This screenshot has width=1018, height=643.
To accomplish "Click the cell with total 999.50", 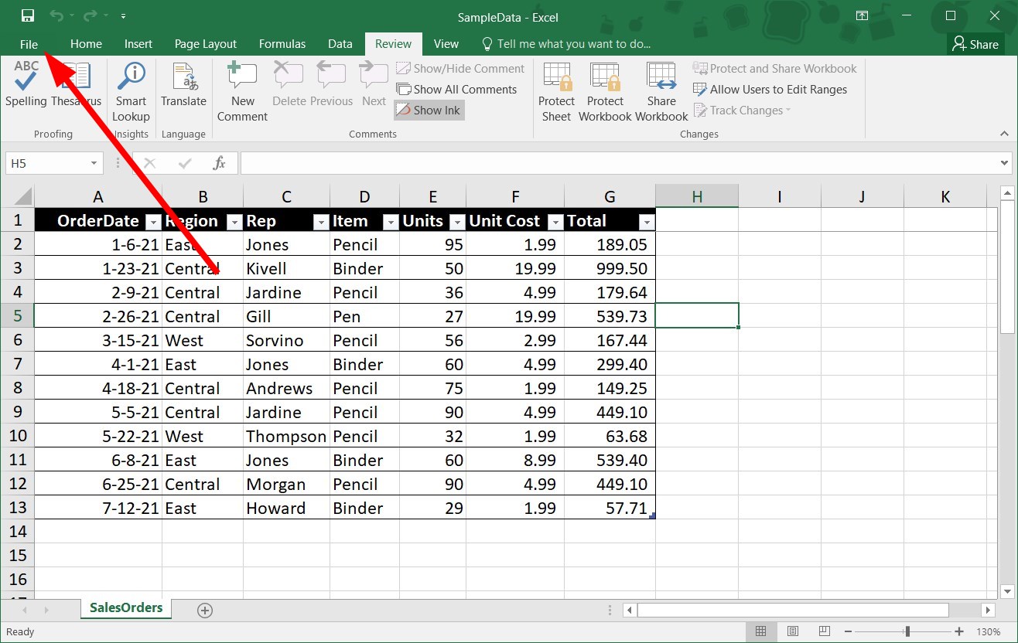I will (610, 268).
